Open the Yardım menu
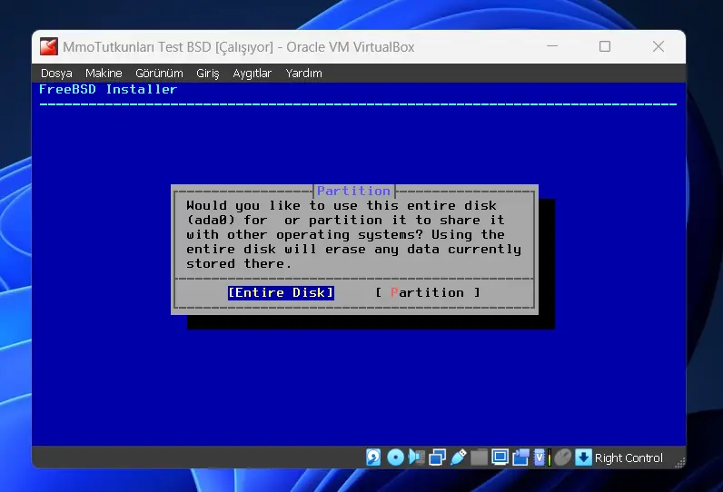Viewport: 723px width, 492px height. [x=304, y=74]
